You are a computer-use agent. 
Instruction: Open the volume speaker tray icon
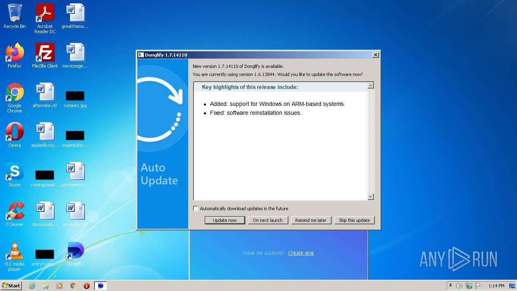click(x=459, y=286)
